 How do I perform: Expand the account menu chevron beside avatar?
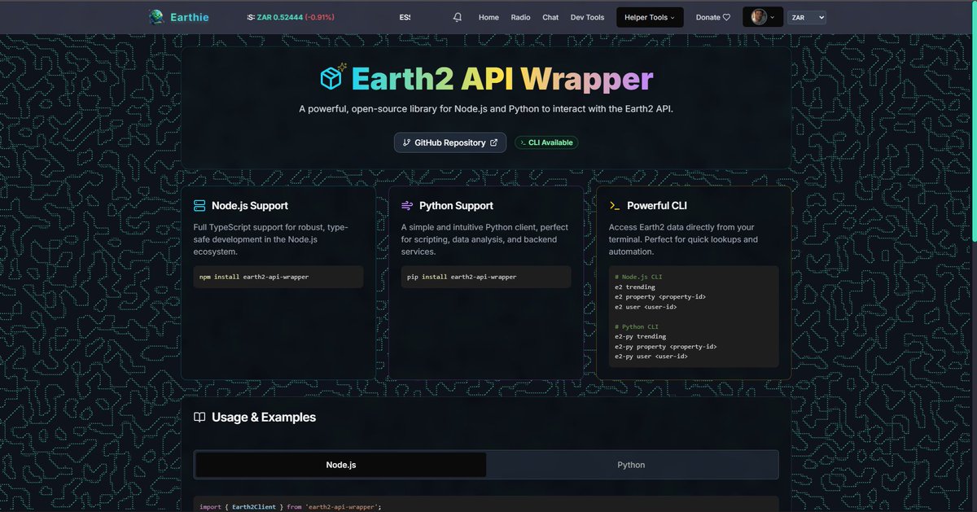773,17
